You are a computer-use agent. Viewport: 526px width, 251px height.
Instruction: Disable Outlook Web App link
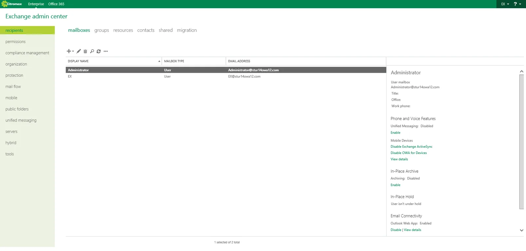coord(396,230)
